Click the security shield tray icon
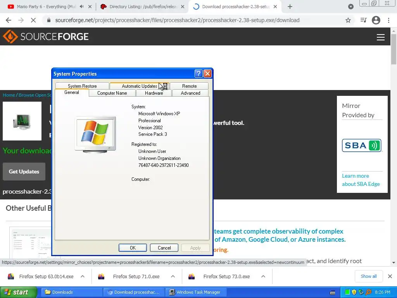Screen dimensions: 397x298 coord(354,292)
